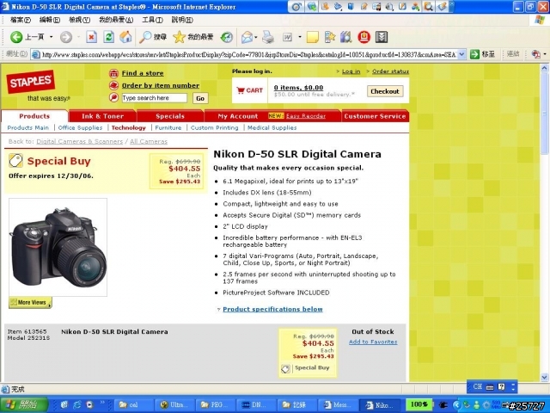
Task: Click the Easy Reorder link
Action: (x=306, y=116)
